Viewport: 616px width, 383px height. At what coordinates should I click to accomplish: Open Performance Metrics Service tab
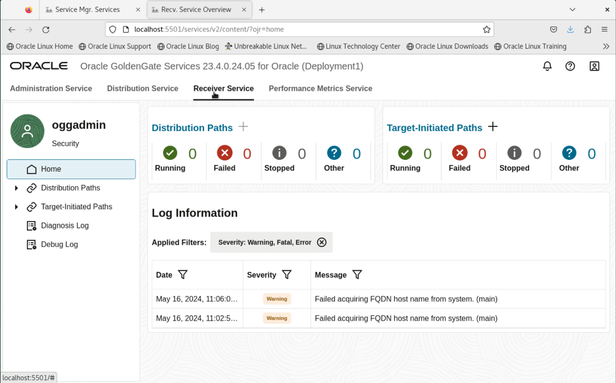pos(321,88)
